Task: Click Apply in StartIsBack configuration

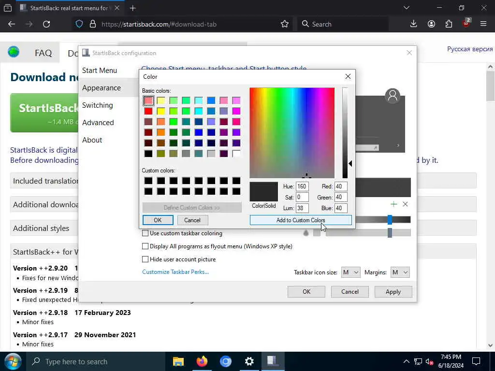Action: (393, 292)
